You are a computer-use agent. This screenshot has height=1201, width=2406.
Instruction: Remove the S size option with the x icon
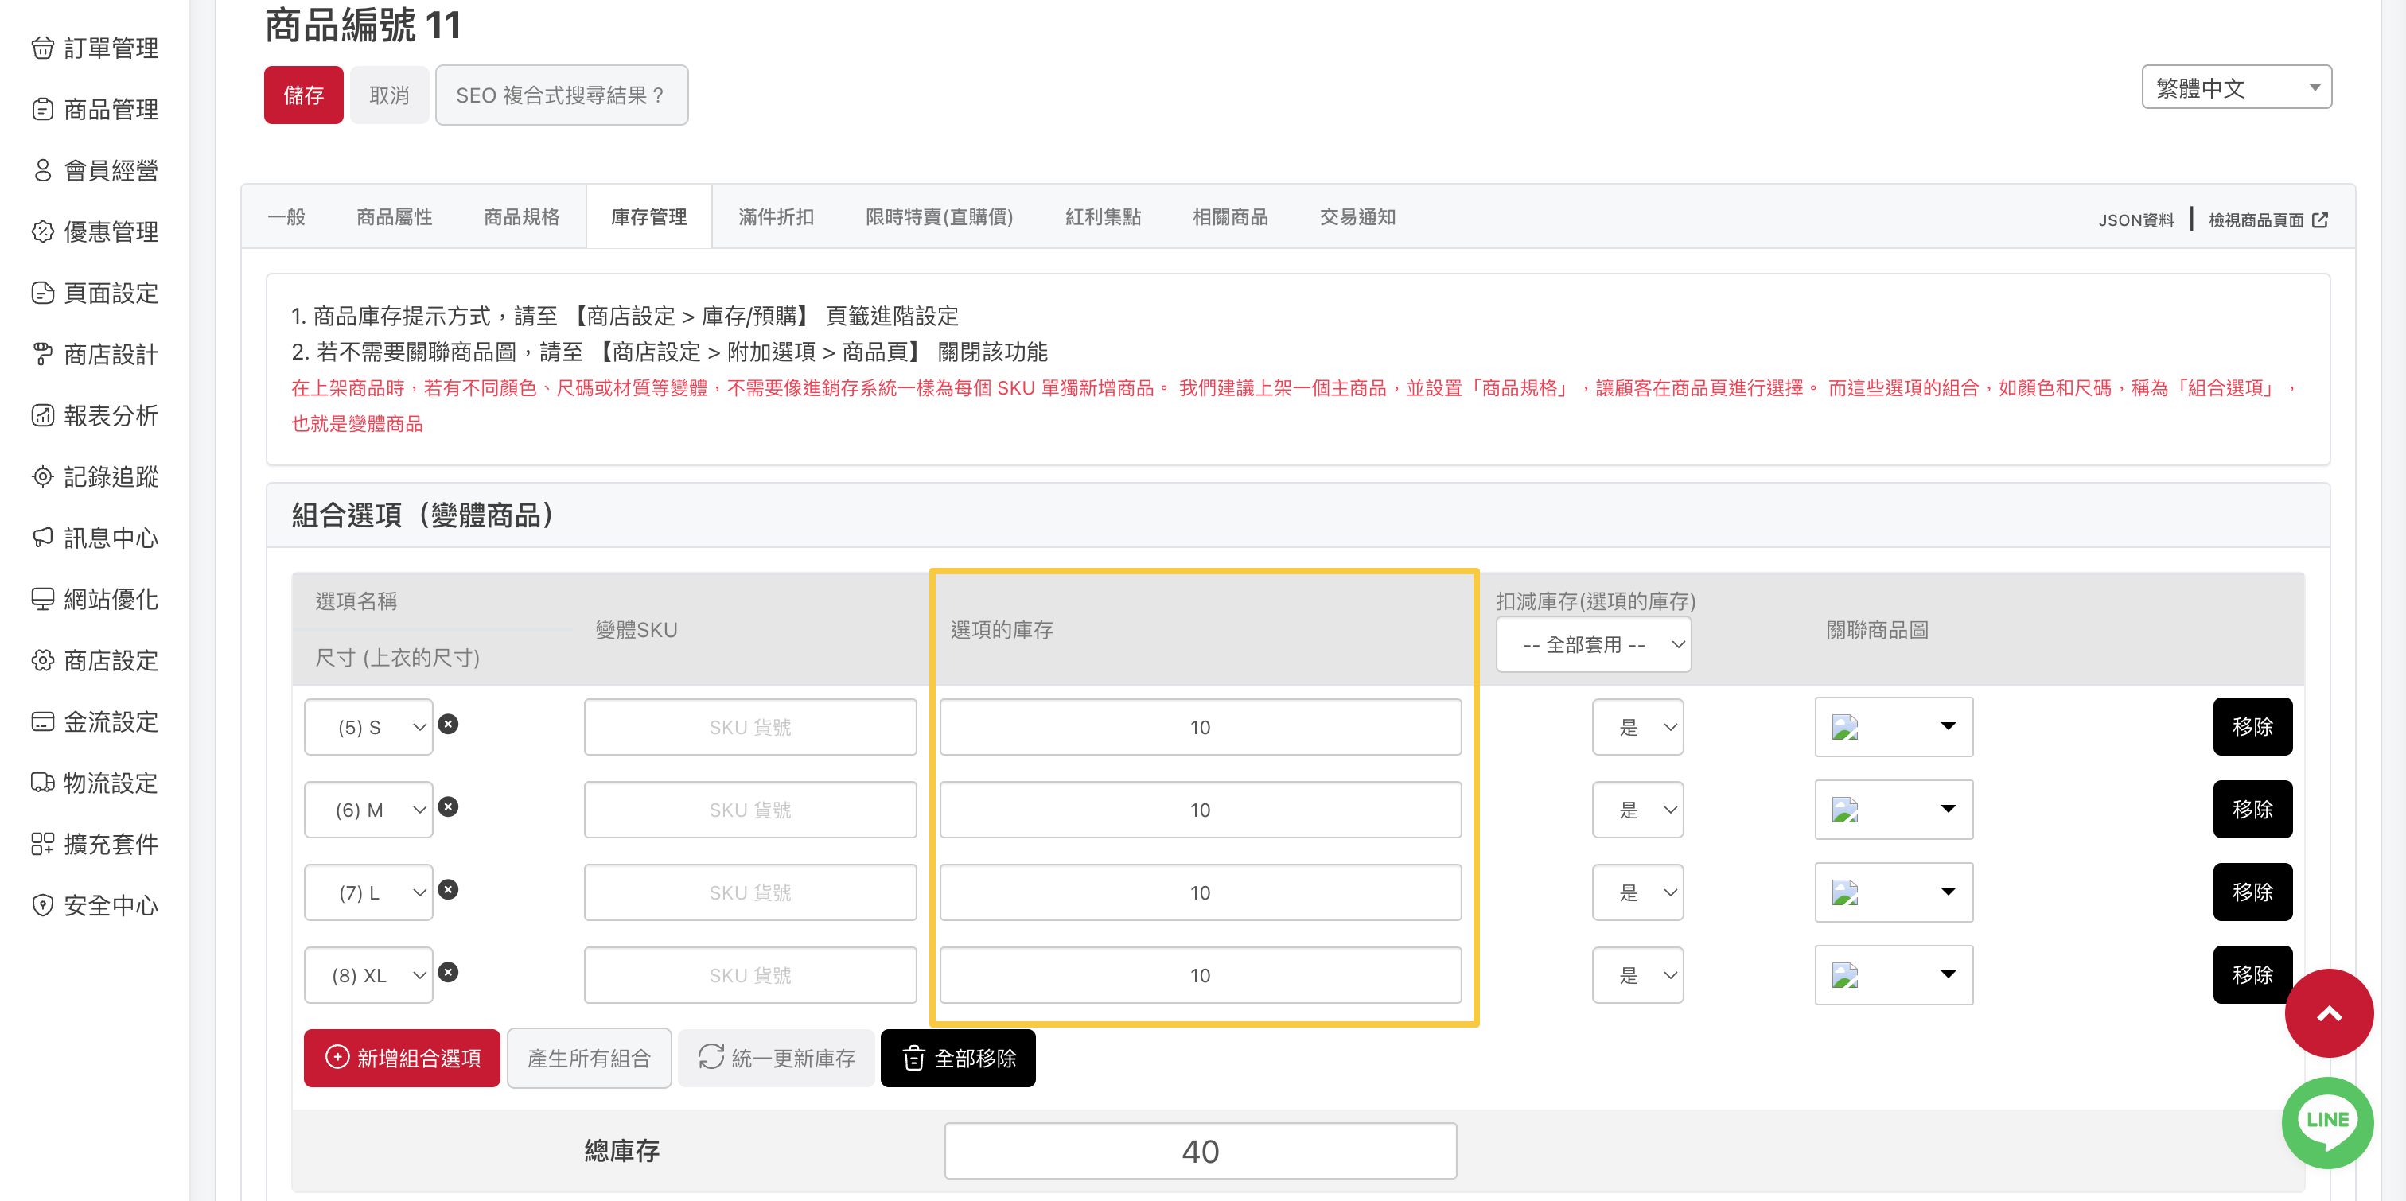click(448, 724)
